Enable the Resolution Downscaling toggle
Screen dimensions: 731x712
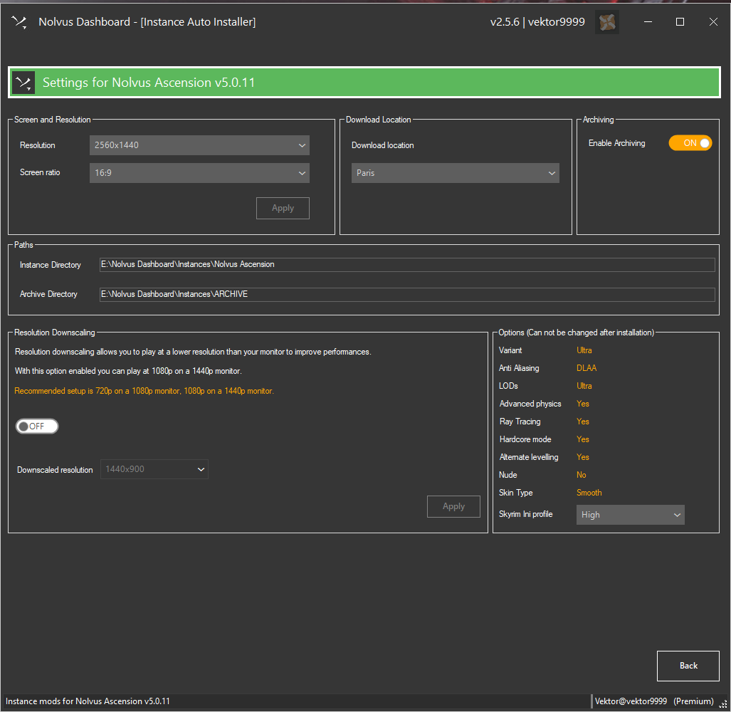[x=37, y=426]
